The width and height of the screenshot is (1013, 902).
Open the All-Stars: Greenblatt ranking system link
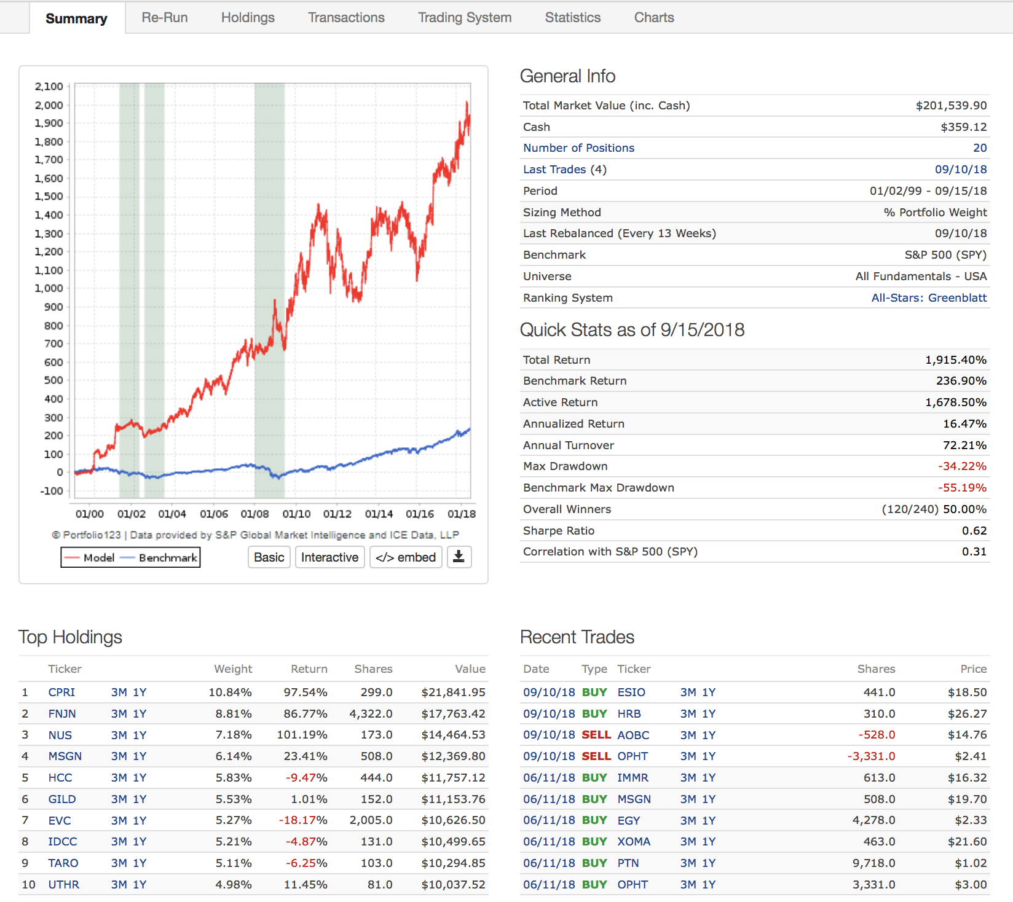coord(929,298)
